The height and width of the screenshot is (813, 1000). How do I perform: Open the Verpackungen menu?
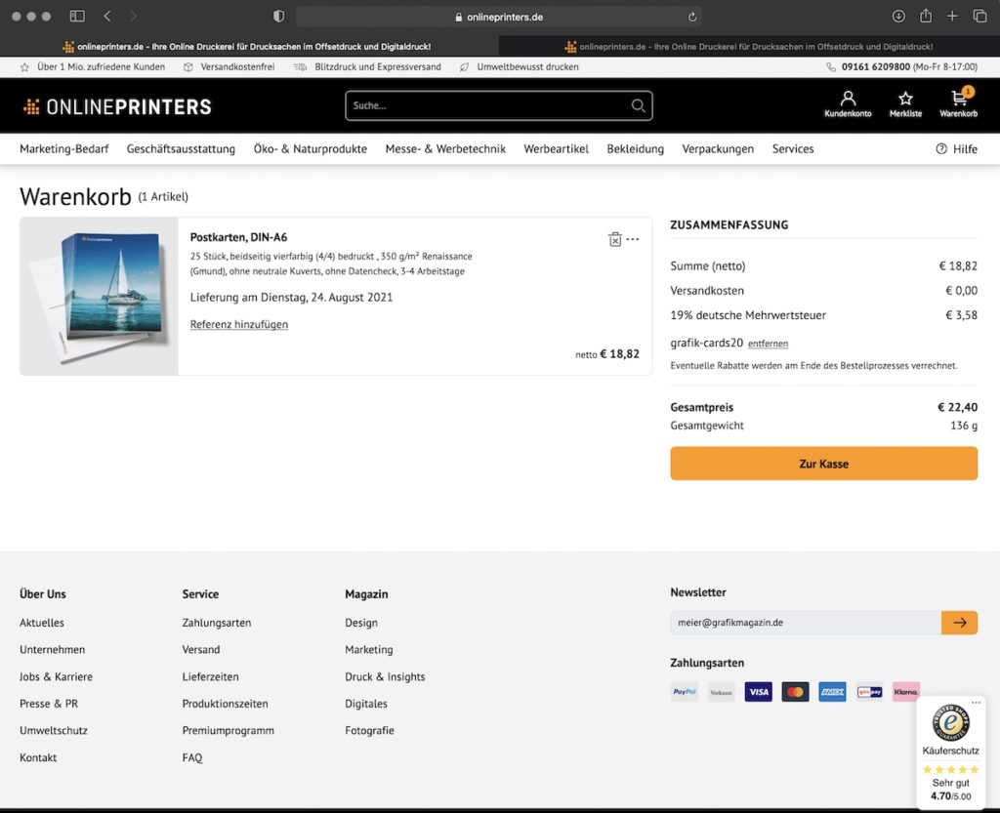pos(718,149)
